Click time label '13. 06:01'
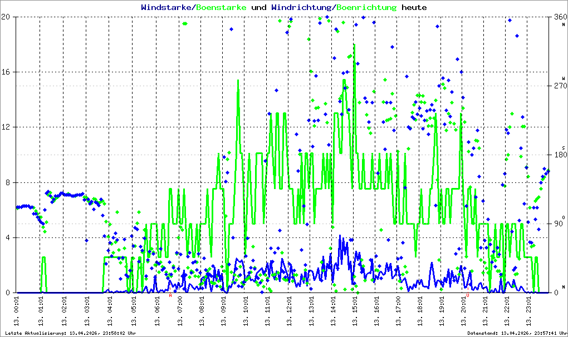 coord(157,311)
